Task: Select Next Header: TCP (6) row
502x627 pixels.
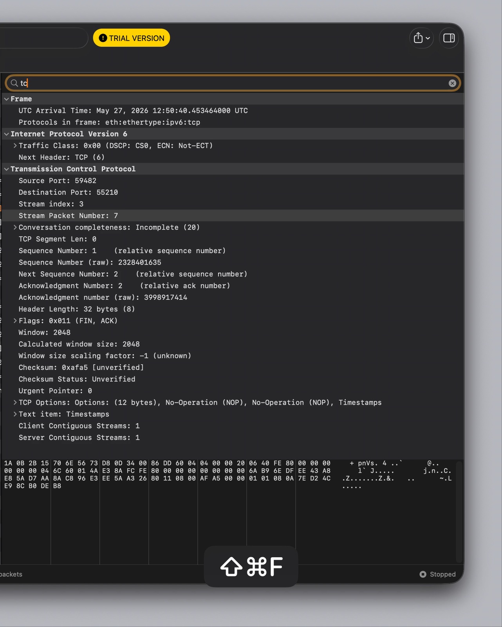Action: [233, 158]
